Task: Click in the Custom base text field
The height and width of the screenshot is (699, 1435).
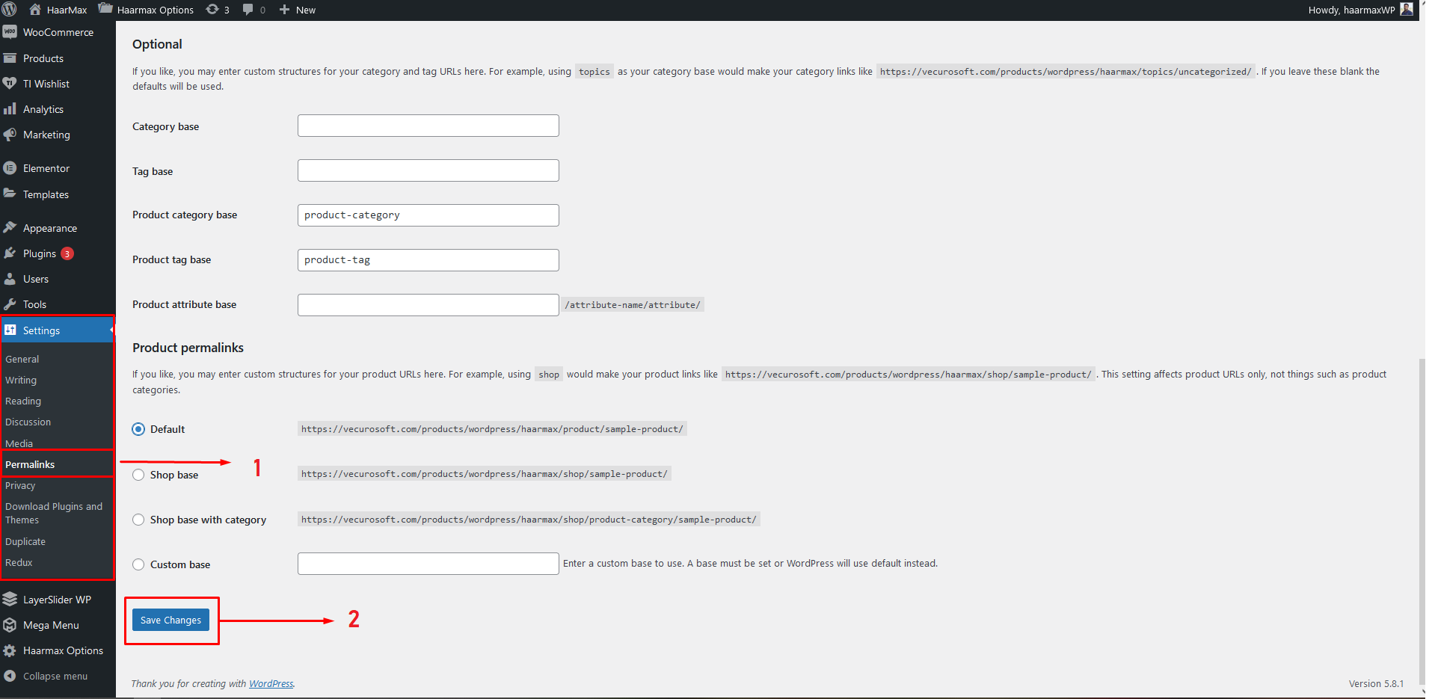Action: pos(428,564)
